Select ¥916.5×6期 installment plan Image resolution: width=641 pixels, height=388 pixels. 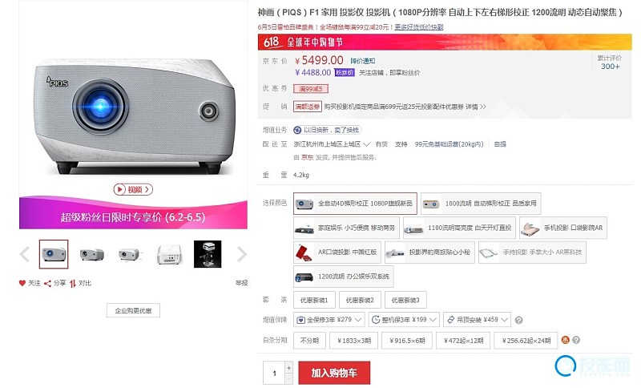point(407,341)
